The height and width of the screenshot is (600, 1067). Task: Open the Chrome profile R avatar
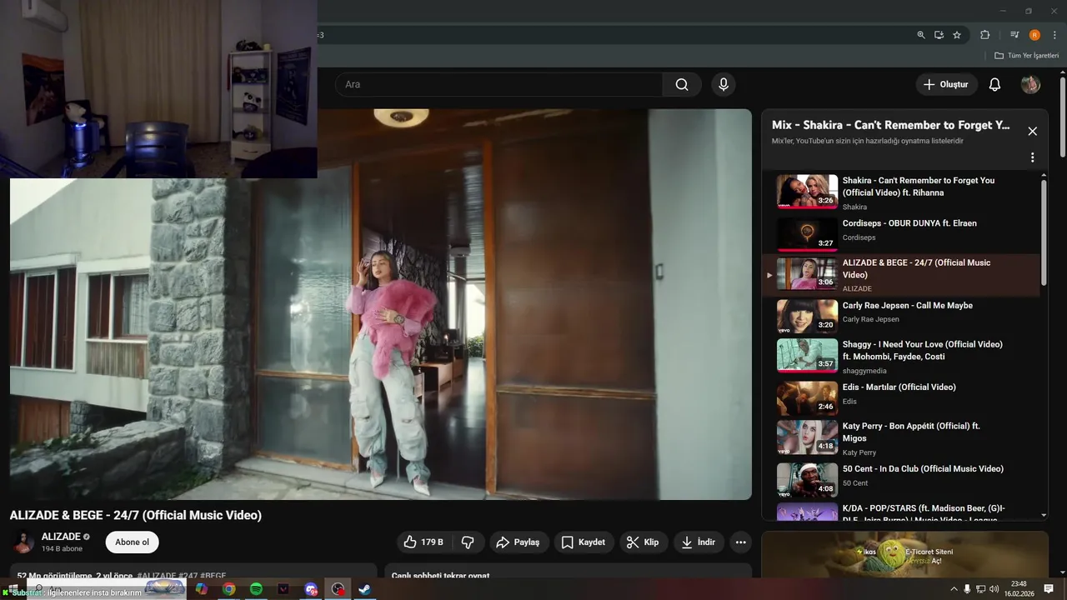1034,35
